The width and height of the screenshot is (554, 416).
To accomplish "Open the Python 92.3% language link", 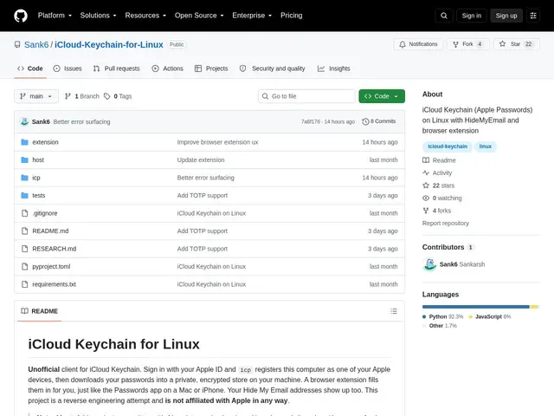I will point(442,316).
